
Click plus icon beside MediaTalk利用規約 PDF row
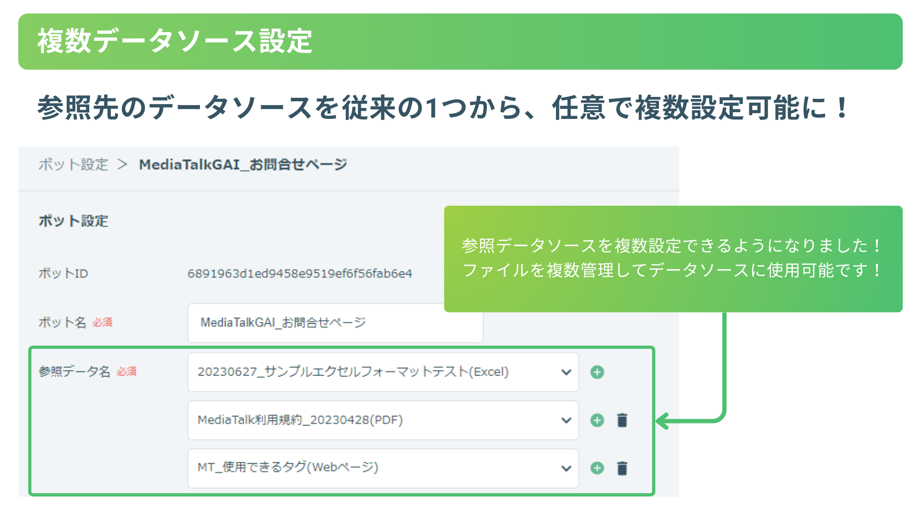coord(597,420)
